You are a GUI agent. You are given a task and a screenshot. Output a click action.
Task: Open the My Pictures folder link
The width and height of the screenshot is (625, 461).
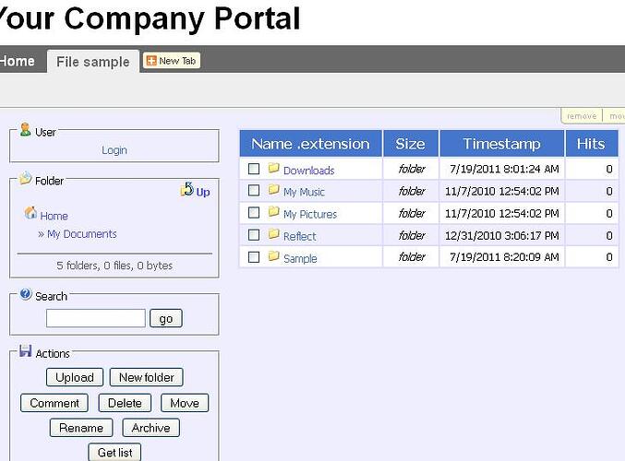click(310, 215)
